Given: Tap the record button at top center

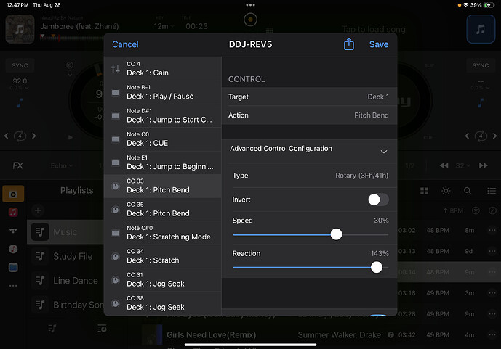Looking at the screenshot, I should [x=250, y=20].
